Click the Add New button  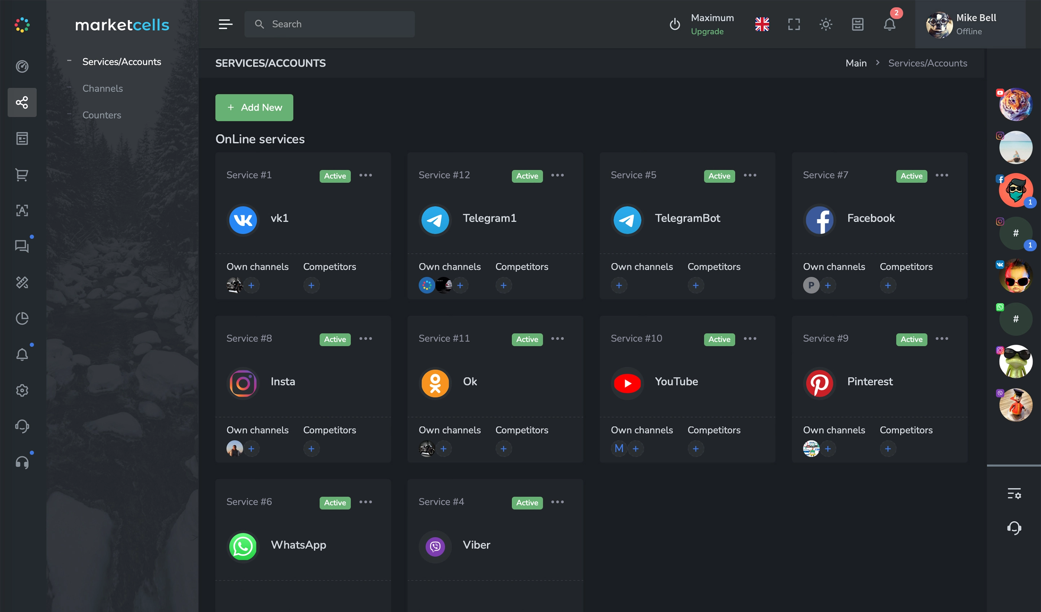click(x=254, y=108)
